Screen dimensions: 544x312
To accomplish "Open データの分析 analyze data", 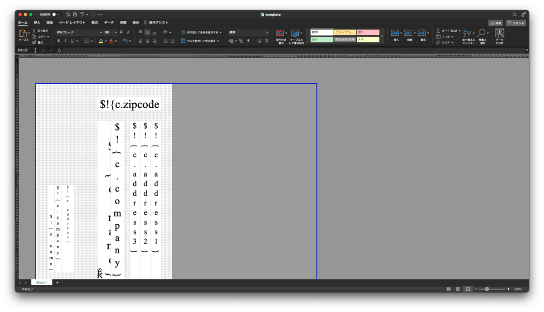I will pos(500,36).
